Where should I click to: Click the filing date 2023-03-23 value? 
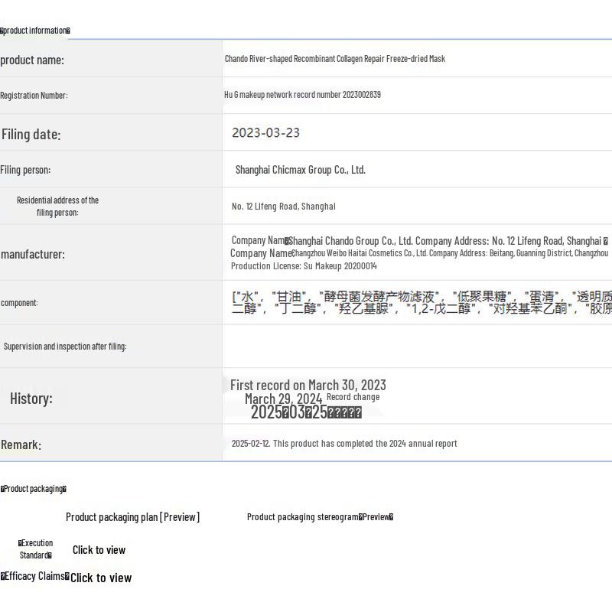coord(265,133)
